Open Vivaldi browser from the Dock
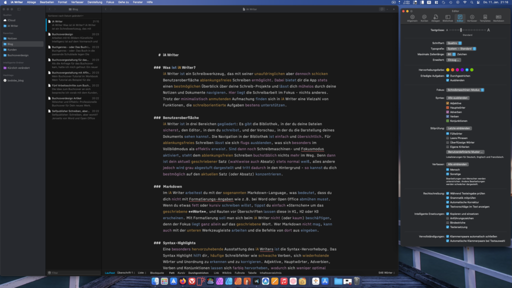 [191, 281]
